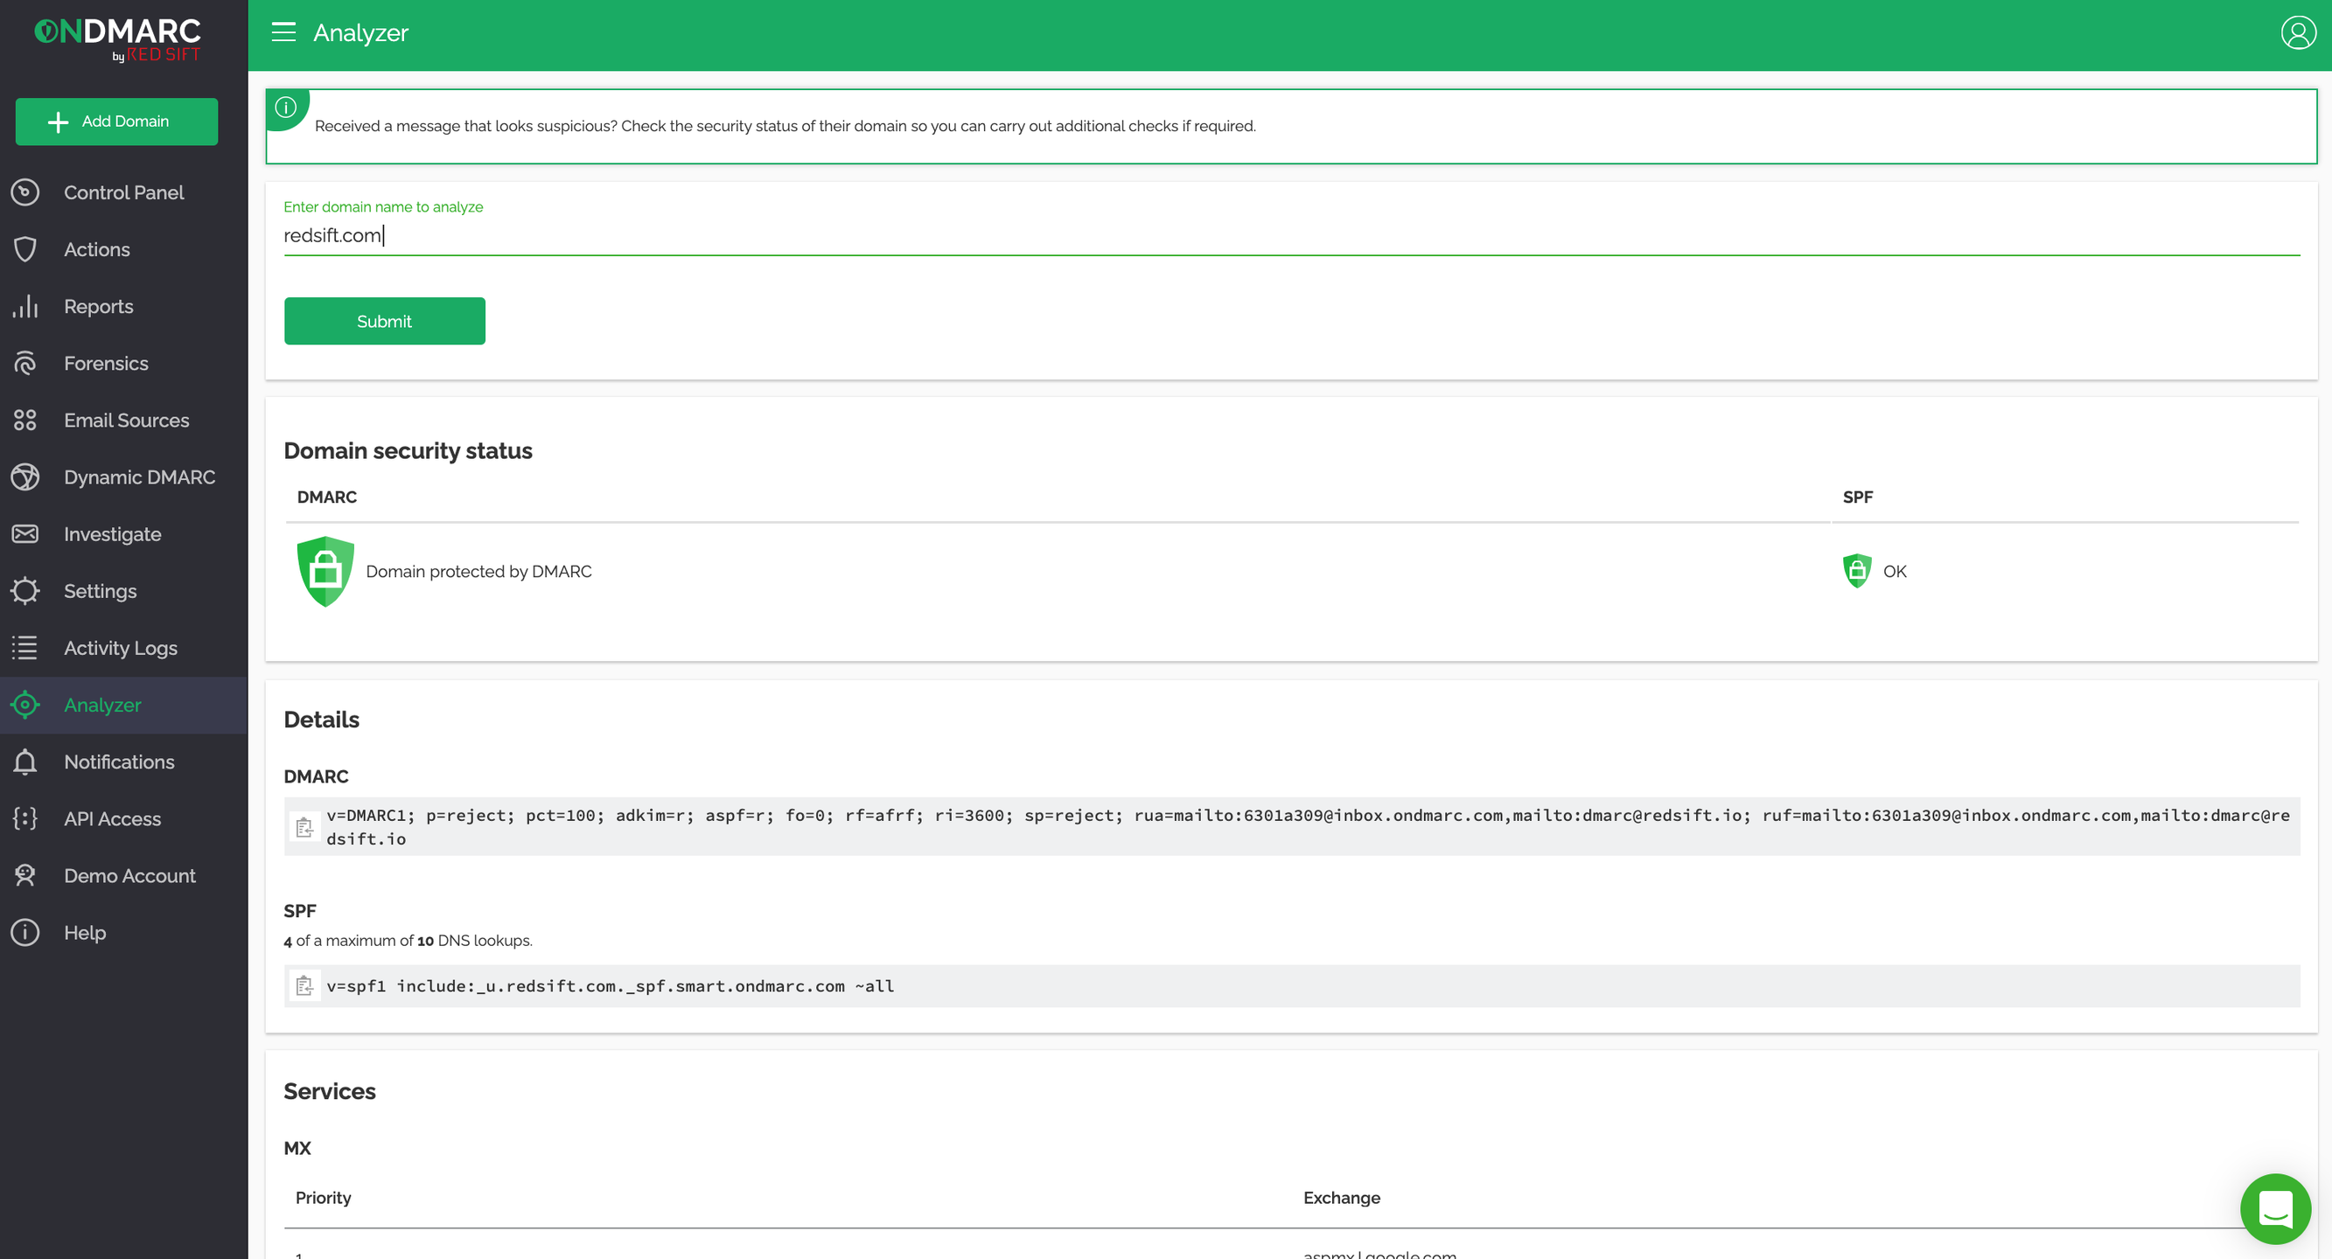Copy the SPF record with clipboard icon
2332x1259 pixels.
304,985
